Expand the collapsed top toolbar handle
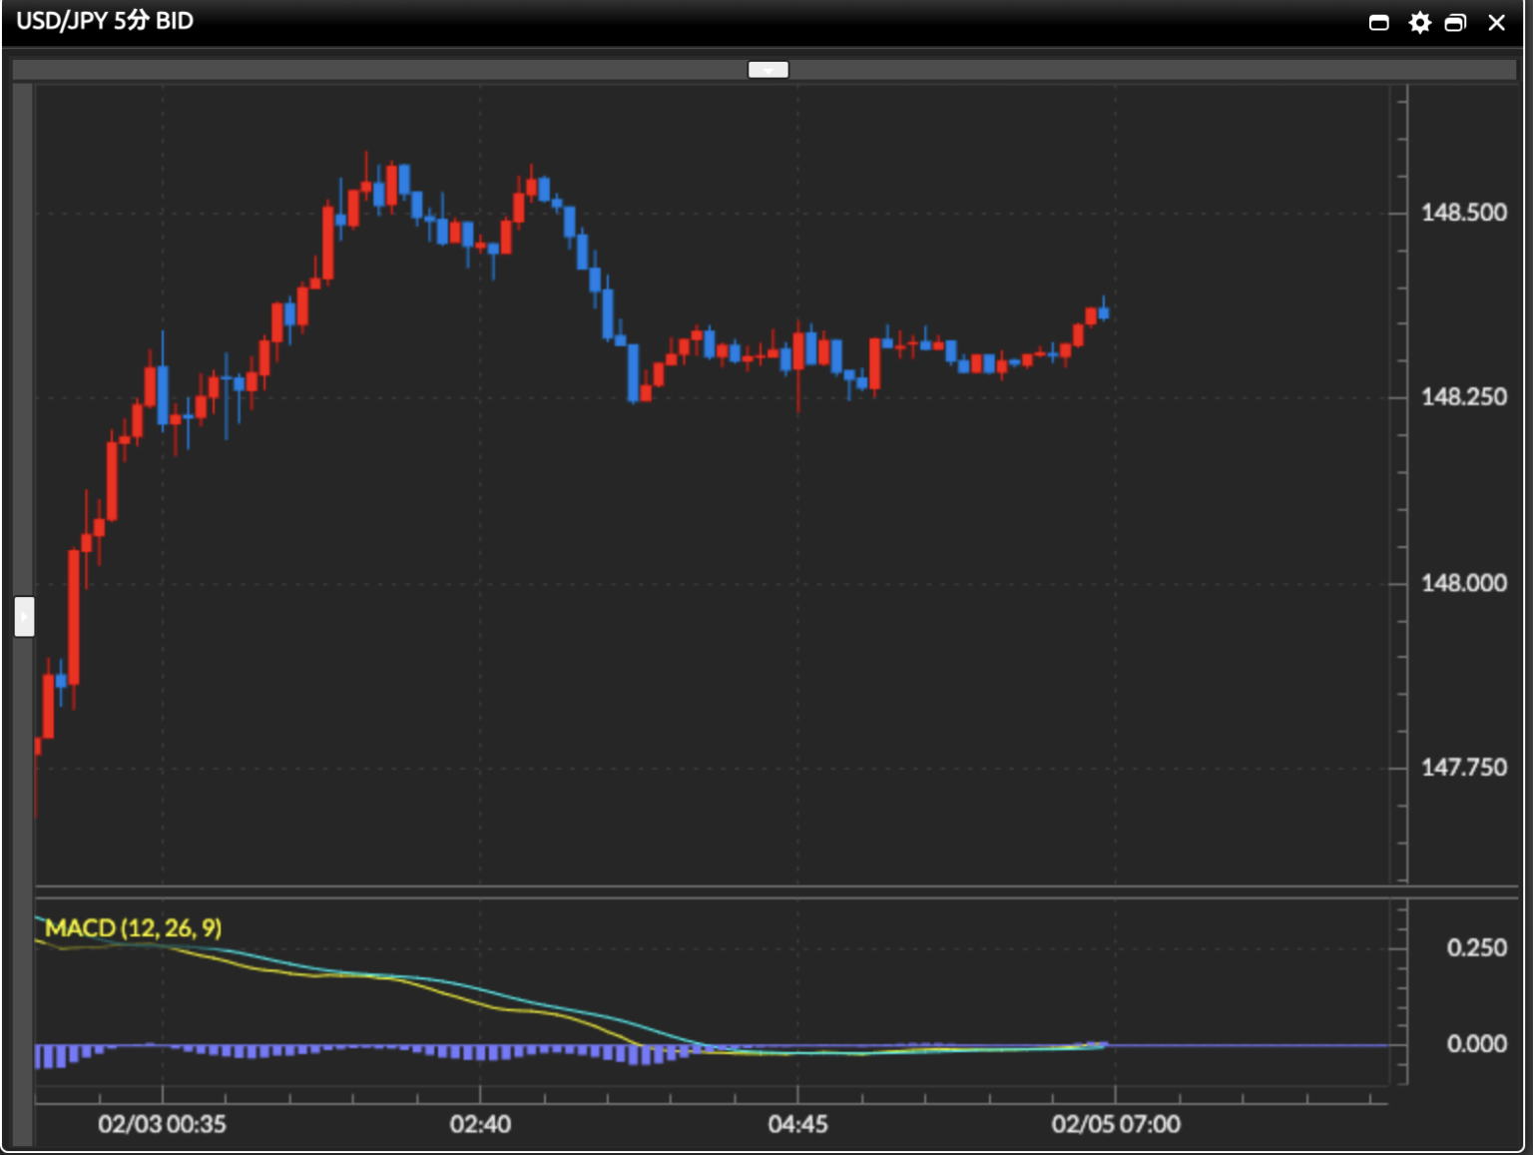This screenshot has width=1533, height=1155. coord(767,69)
